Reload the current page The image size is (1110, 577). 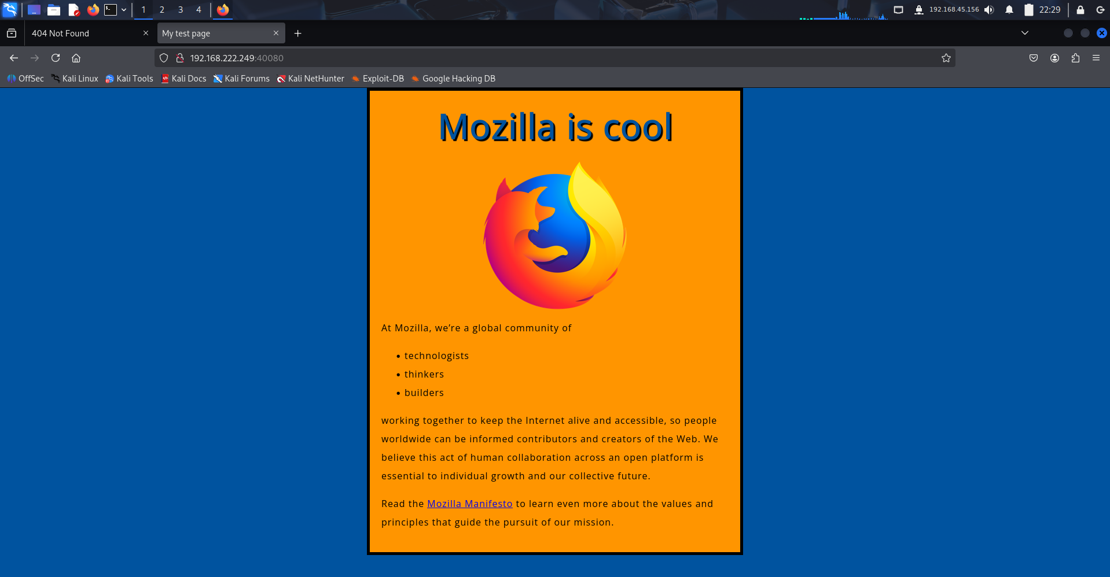(56, 58)
